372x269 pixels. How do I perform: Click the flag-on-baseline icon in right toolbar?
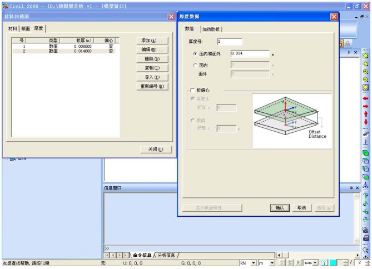coord(365,142)
